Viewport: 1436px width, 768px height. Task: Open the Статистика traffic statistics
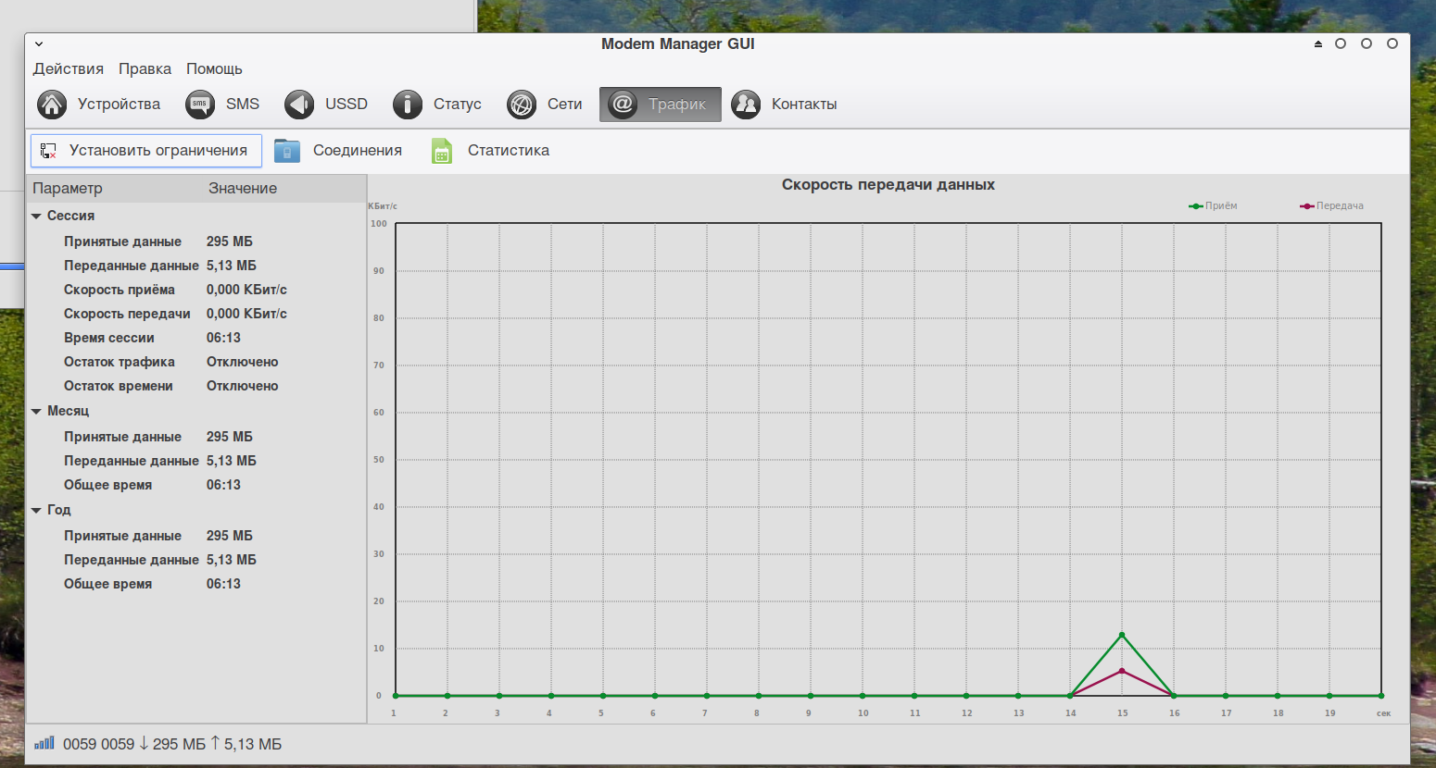[490, 150]
